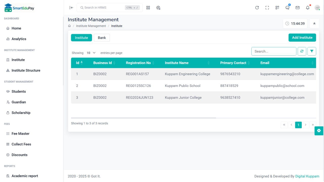This screenshot has height=182, width=324.
Task: Toggle the table filter panel
Action: 312,51
